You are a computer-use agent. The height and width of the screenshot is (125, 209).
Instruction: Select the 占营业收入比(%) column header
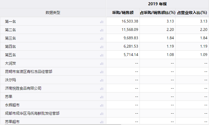pos(192,13)
